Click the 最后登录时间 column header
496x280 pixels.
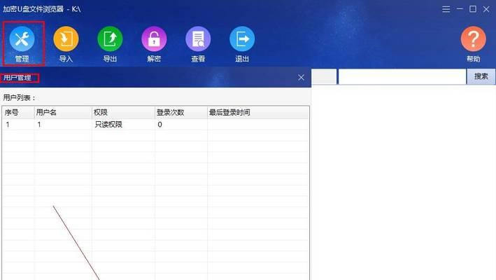click(258, 112)
